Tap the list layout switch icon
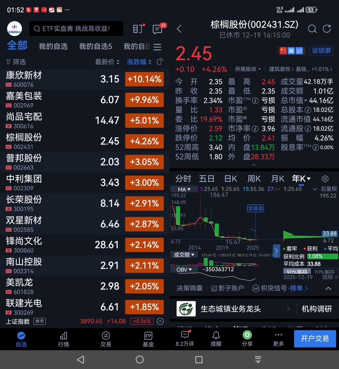 [160, 62]
